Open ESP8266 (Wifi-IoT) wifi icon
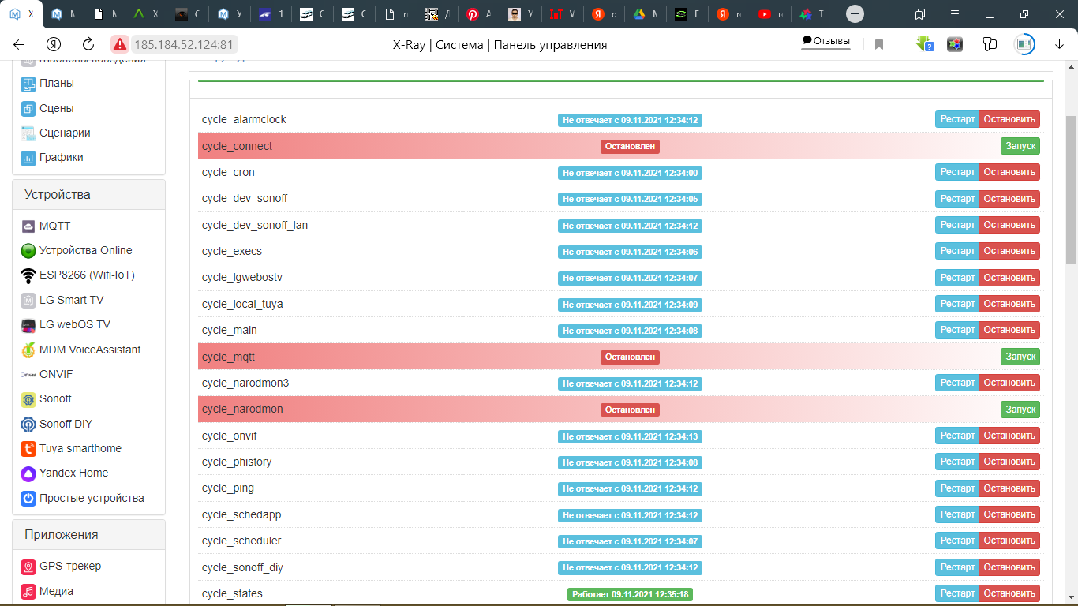 (28, 275)
